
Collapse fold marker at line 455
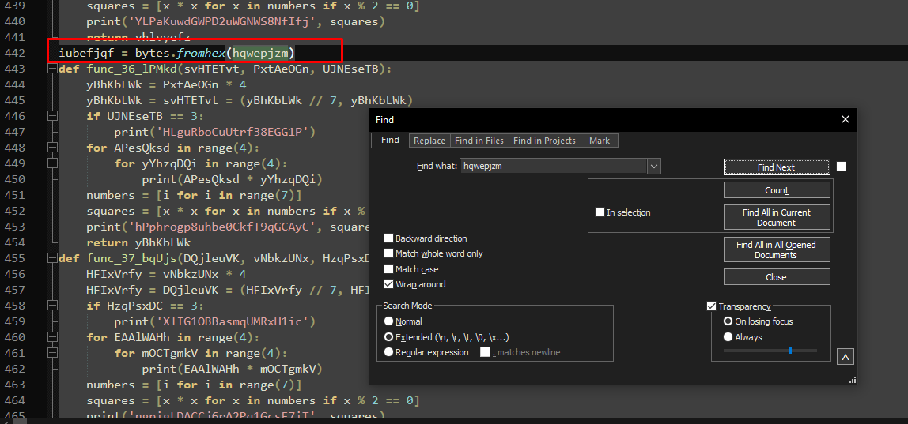53,258
